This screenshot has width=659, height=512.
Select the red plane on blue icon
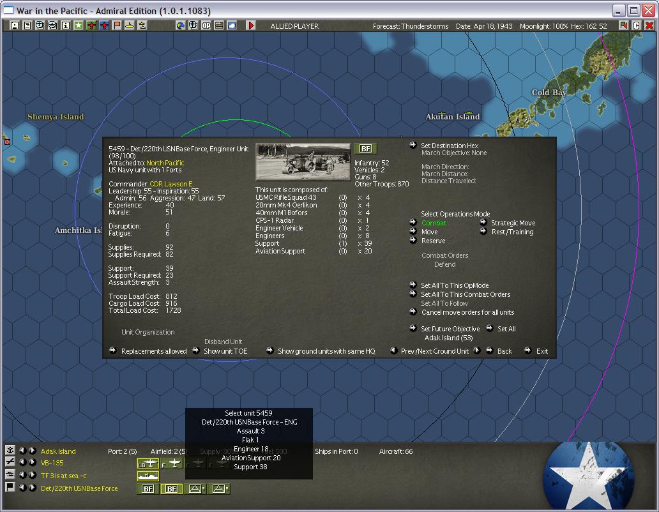pos(104,26)
